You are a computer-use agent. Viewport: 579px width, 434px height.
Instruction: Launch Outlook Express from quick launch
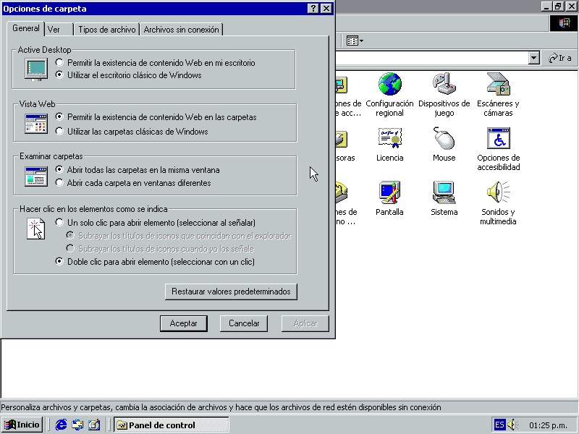click(77, 425)
